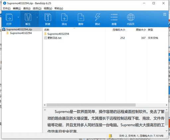Select the 更新日志.txt file row

[106, 38]
